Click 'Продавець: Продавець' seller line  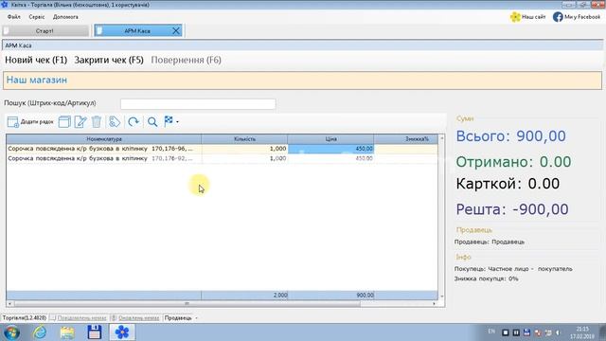pyautogui.click(x=490, y=242)
